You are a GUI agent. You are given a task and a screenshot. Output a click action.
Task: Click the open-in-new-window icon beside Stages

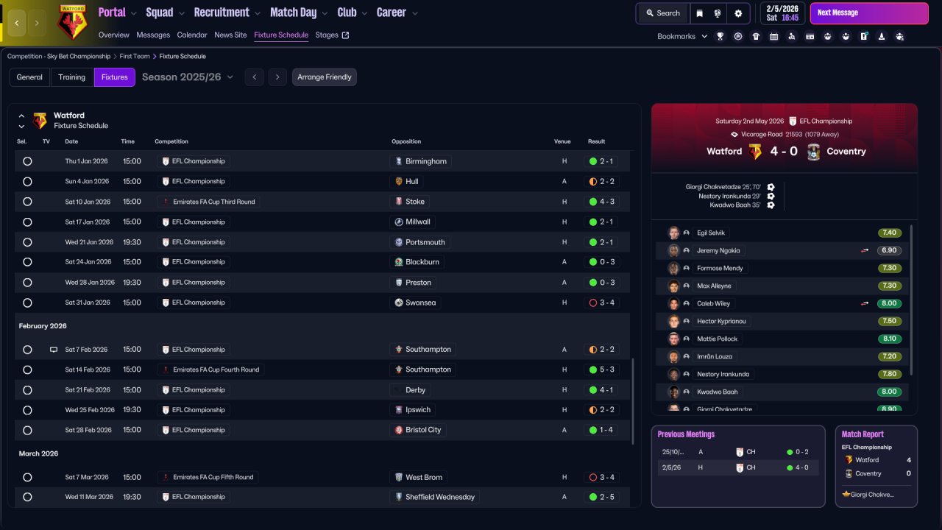[346, 35]
